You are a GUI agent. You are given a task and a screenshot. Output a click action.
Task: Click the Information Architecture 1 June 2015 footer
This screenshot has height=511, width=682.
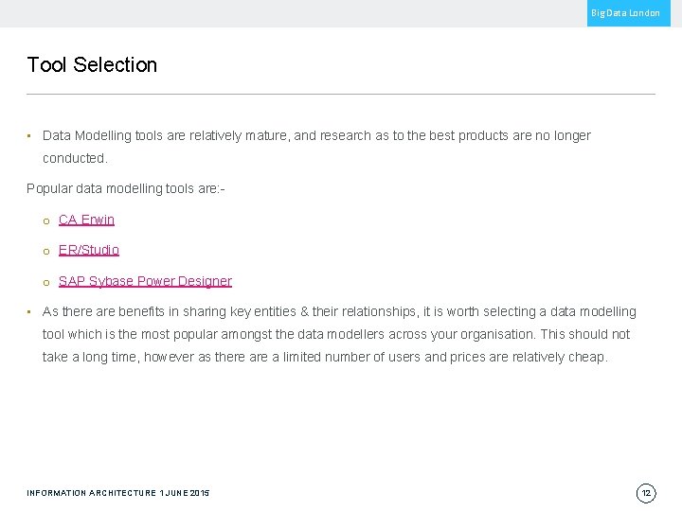click(x=118, y=493)
